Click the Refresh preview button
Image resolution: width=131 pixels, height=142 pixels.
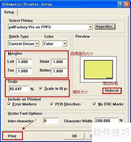point(112,91)
